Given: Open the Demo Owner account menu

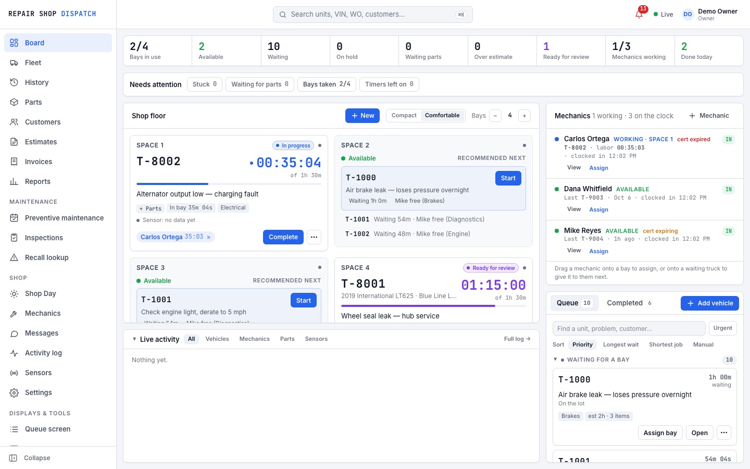Looking at the screenshot, I should [710, 15].
